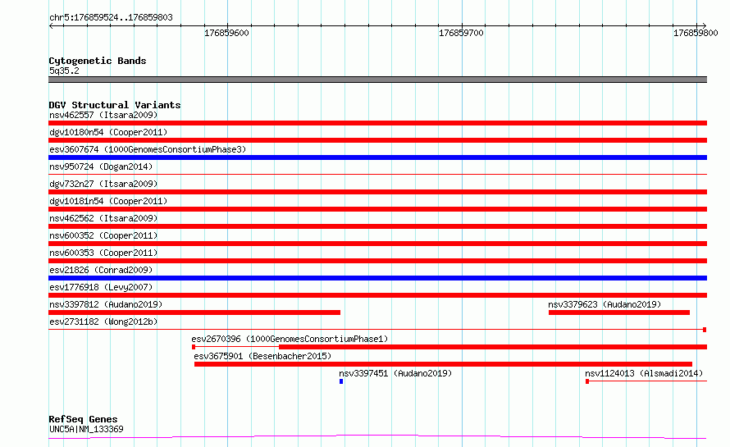The height and width of the screenshot is (447, 730).
Task: Open esv3607674 (1000GenomesConsortiumPhase3) label
Action: (148, 149)
